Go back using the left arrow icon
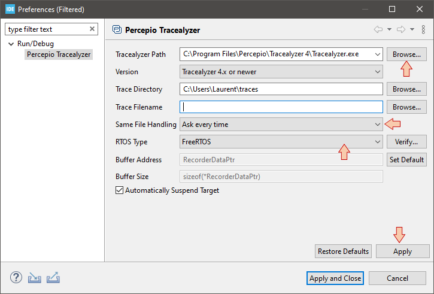Viewport: 434px width, 294px height. pos(378,29)
